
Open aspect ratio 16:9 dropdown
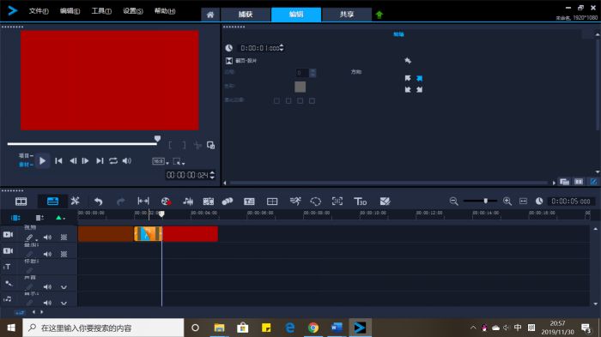click(161, 161)
